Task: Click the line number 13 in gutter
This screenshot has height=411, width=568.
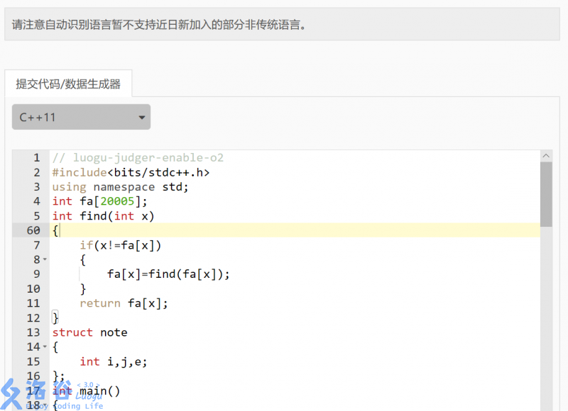Action: (33, 332)
